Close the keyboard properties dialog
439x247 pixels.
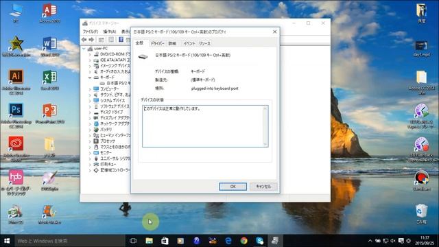pyautogui.click(x=274, y=32)
